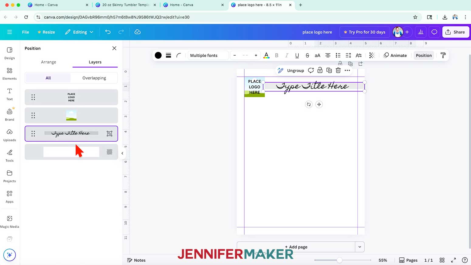Open the Brand sidebar panel
The width and height of the screenshot is (471, 265).
pyautogui.click(x=9, y=115)
